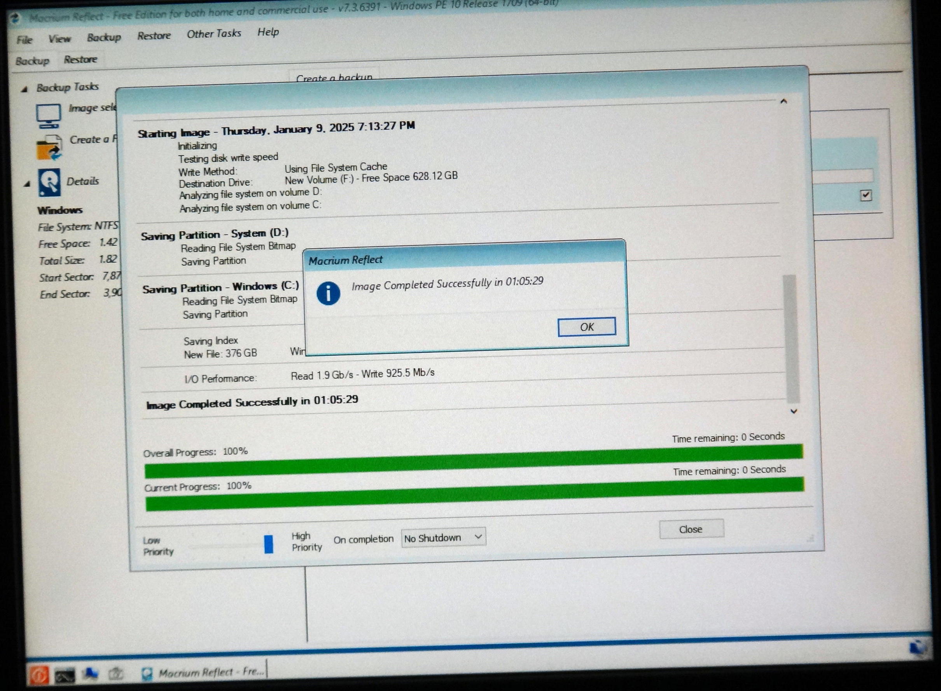Click Analyzing file system on volume C:

[x=250, y=207]
